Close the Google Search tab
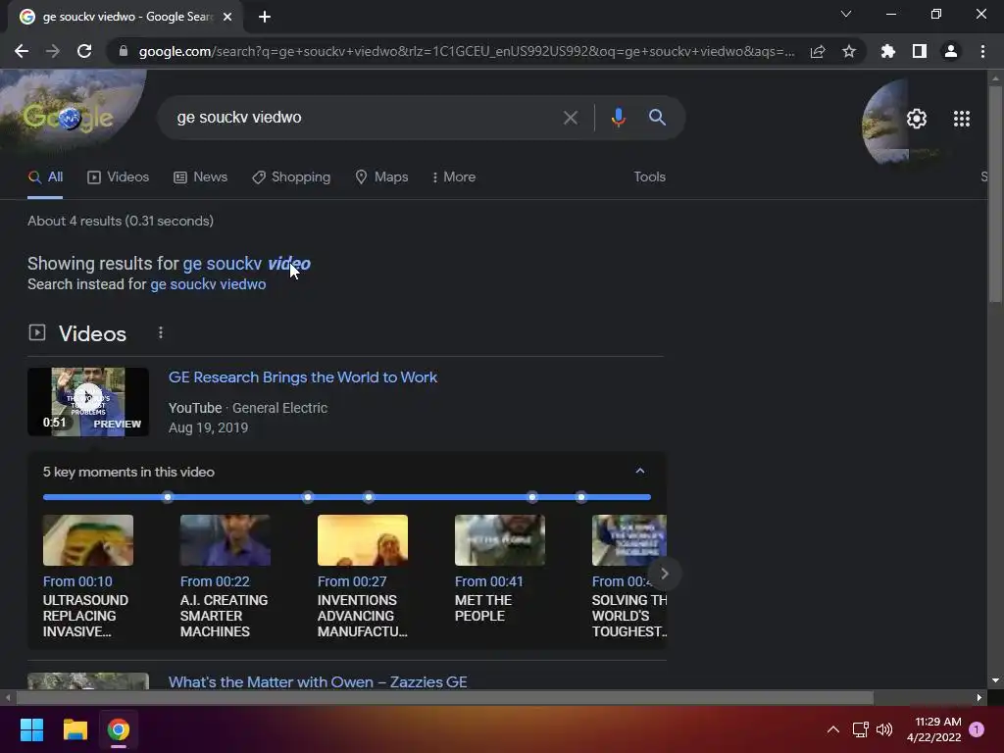Viewport: 1004px width, 753px height. [227, 17]
